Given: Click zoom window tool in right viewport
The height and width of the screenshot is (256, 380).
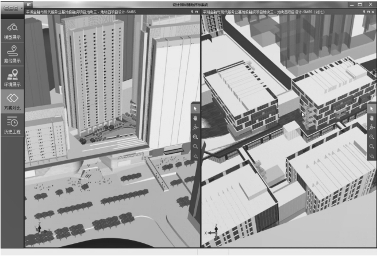Looking at the screenshot, I should (371, 156).
